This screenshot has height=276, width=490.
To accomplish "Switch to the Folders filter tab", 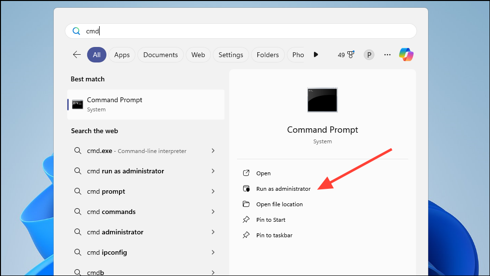I will 267,55.
